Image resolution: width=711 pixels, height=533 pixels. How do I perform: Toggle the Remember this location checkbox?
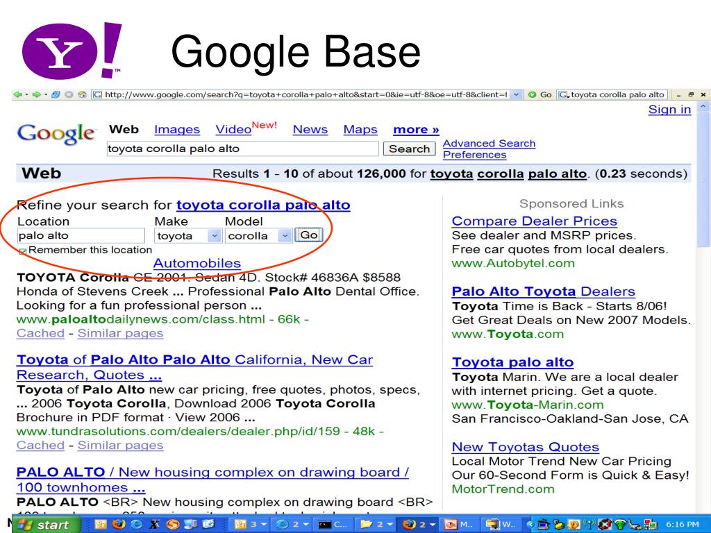tap(23, 251)
